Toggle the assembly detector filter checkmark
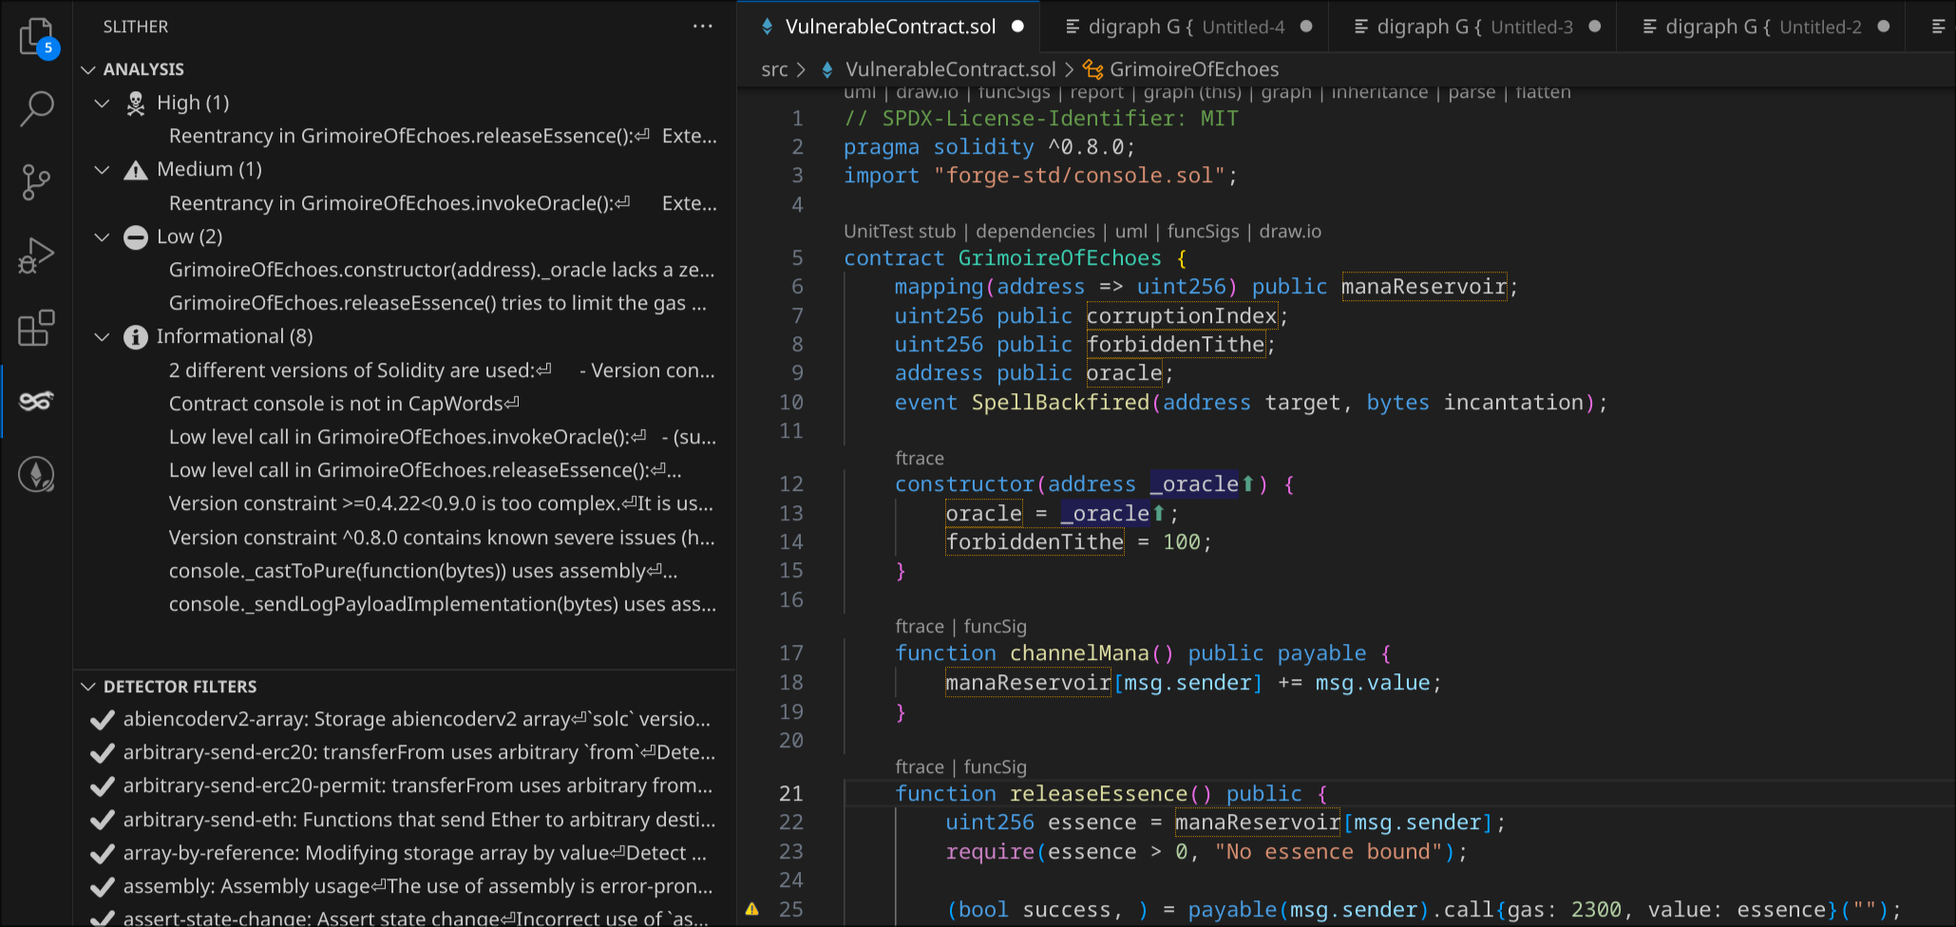 click(x=102, y=887)
